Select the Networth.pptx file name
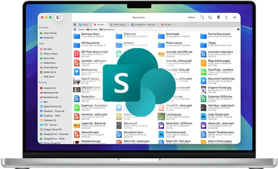Viewport: 278px width, 169px height. coord(90,132)
